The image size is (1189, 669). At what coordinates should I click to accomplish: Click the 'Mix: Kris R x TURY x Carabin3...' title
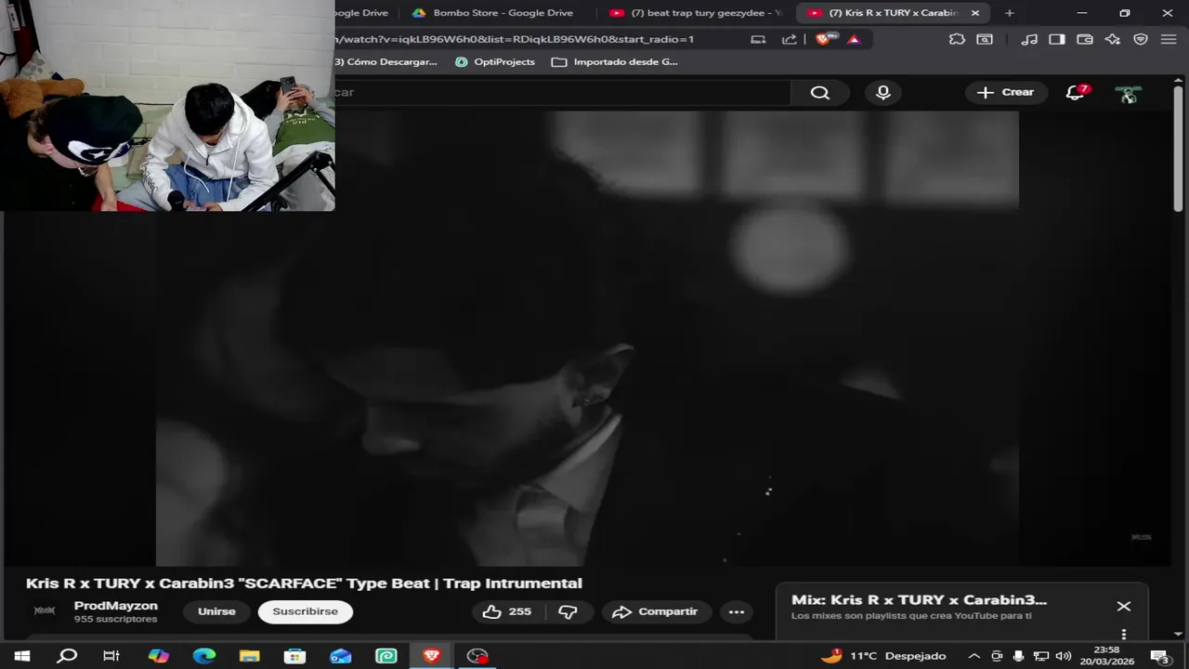coord(919,600)
